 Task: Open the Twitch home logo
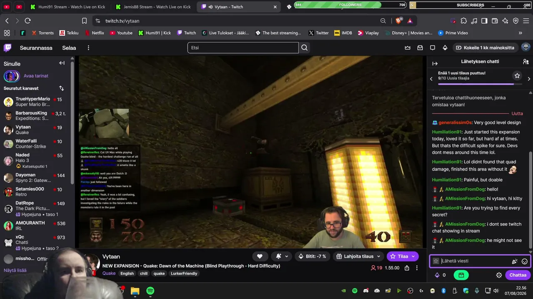[x=7, y=48]
